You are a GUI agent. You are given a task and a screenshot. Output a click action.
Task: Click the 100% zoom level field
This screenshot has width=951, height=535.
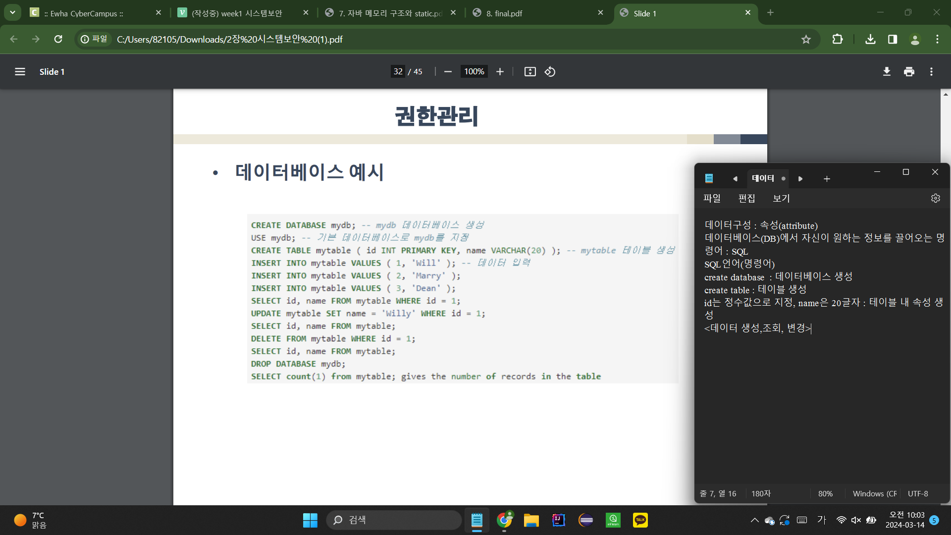pos(474,72)
